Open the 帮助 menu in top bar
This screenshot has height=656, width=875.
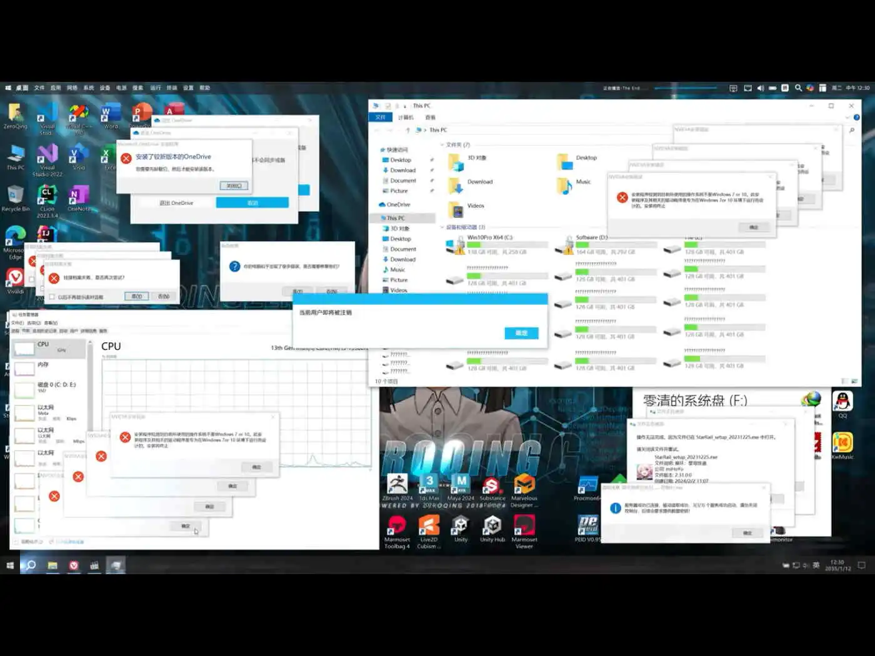[x=204, y=88]
